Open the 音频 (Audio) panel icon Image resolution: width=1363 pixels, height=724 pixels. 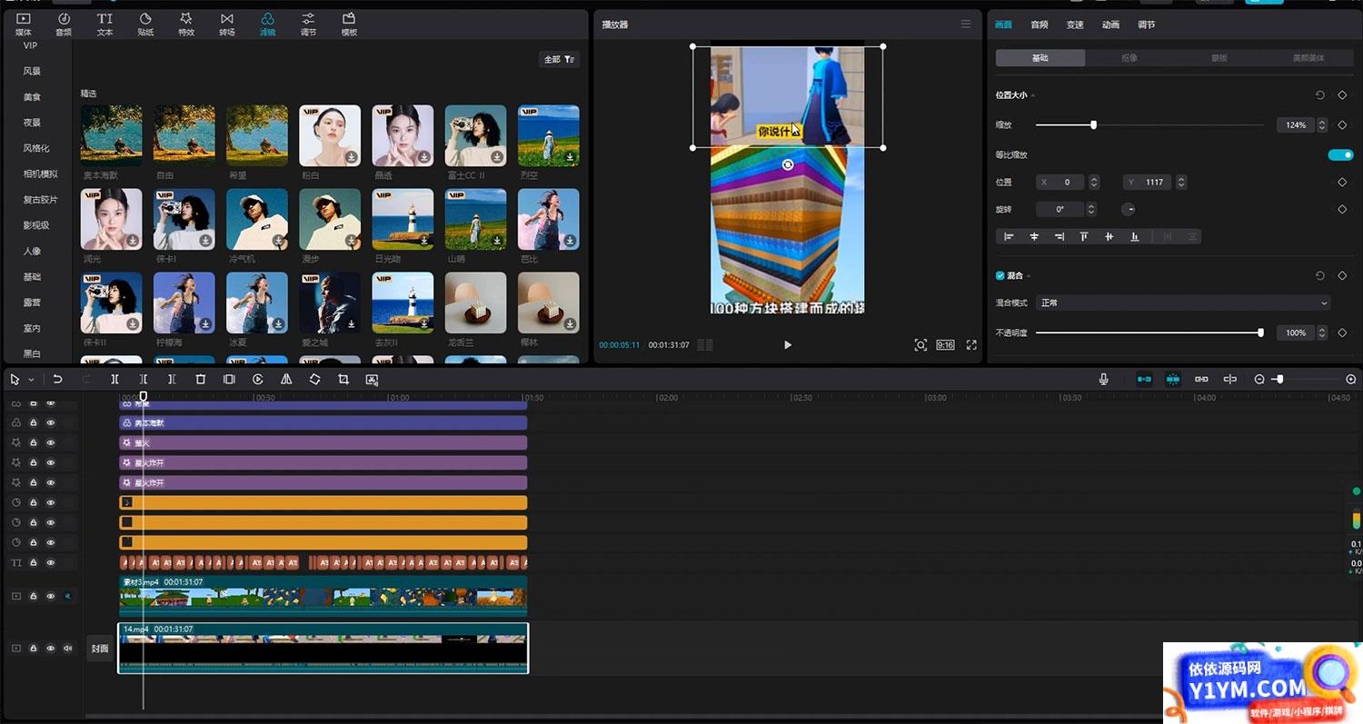pos(64,24)
